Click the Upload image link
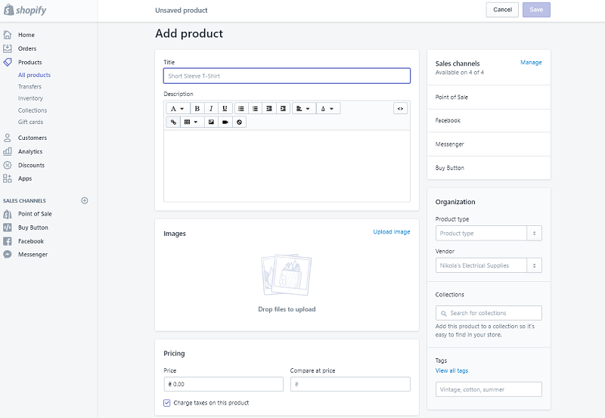The height and width of the screenshot is (418, 605). coord(391,232)
